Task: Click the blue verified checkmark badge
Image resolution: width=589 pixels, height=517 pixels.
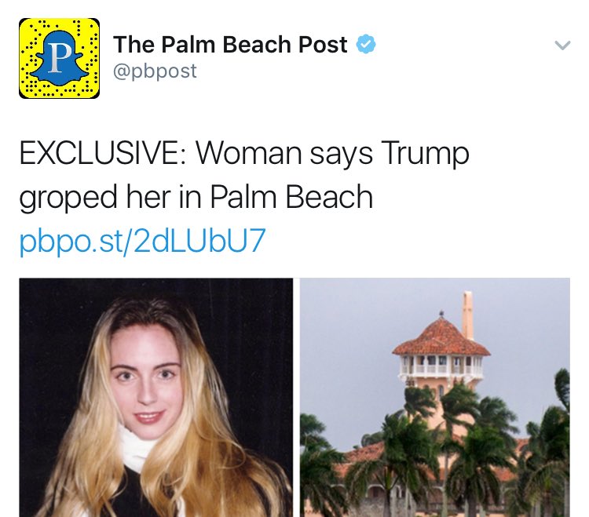Action: point(365,44)
